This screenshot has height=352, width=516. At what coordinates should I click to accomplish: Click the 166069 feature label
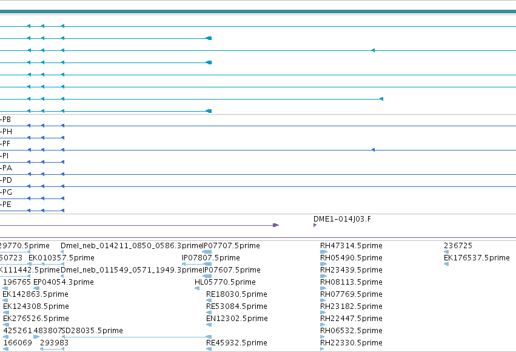[18, 343]
